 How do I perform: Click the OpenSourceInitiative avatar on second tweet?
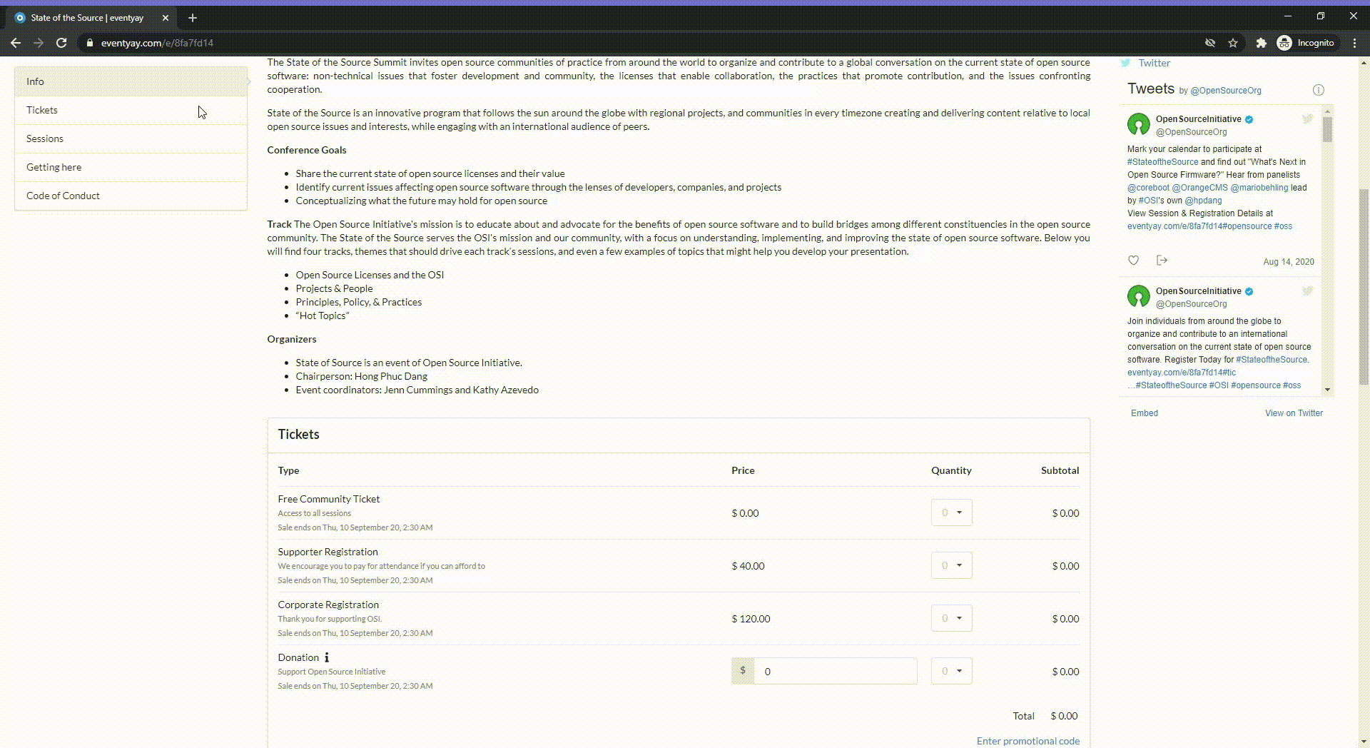point(1139,296)
